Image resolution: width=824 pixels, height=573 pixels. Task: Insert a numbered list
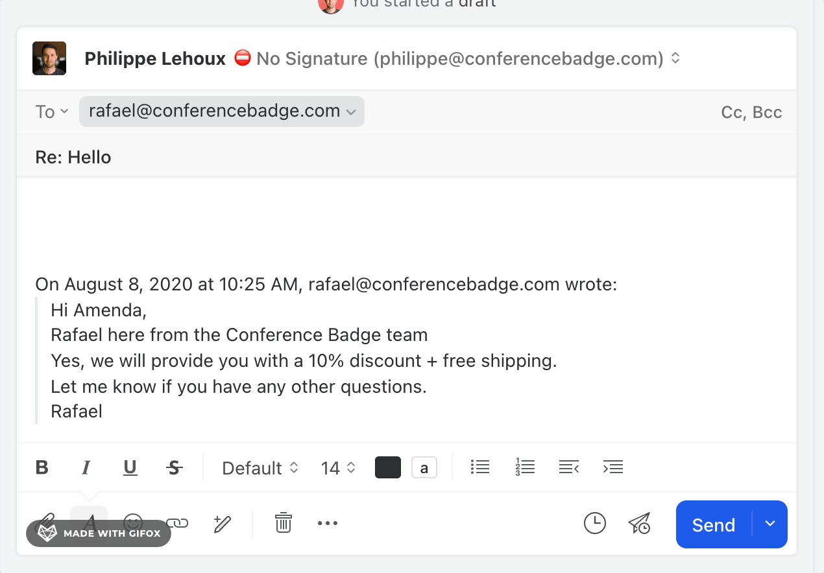click(525, 467)
